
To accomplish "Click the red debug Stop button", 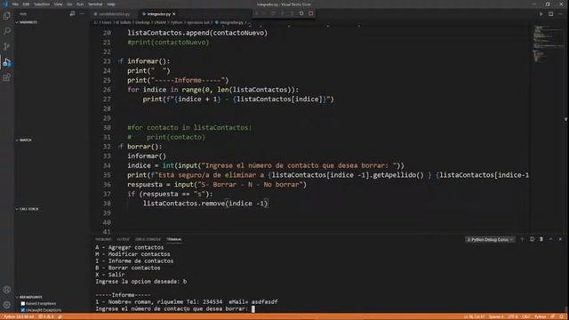I will point(311,13).
